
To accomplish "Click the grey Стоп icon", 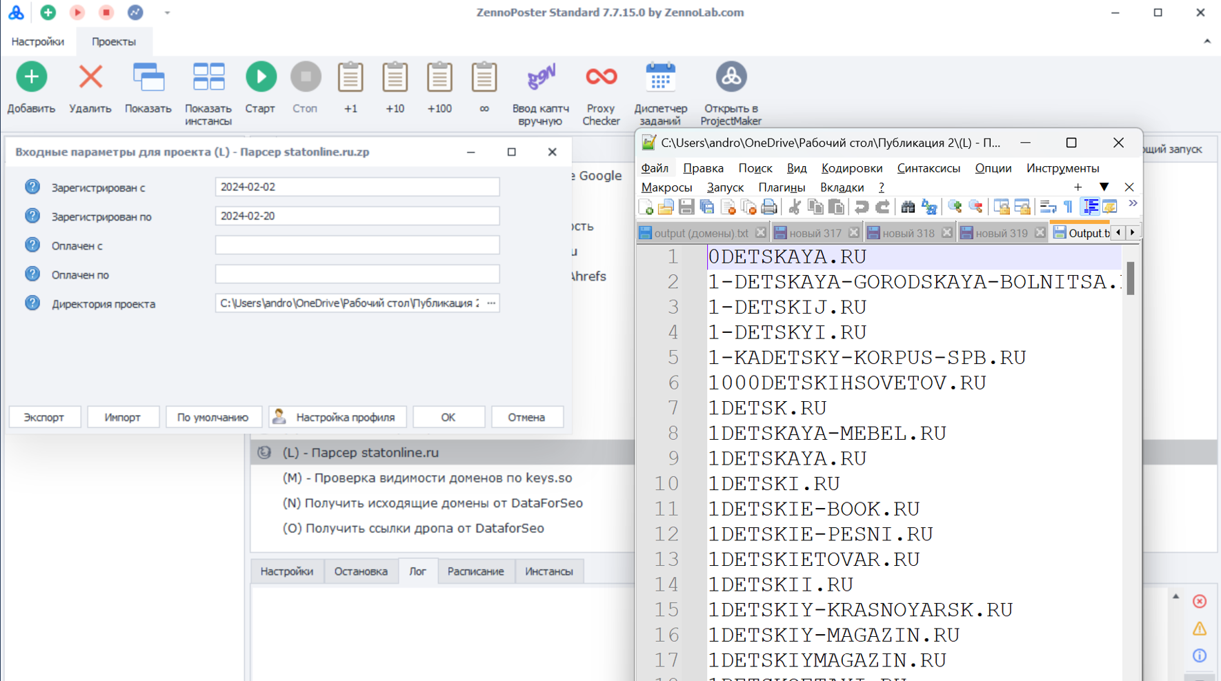I will coord(306,77).
